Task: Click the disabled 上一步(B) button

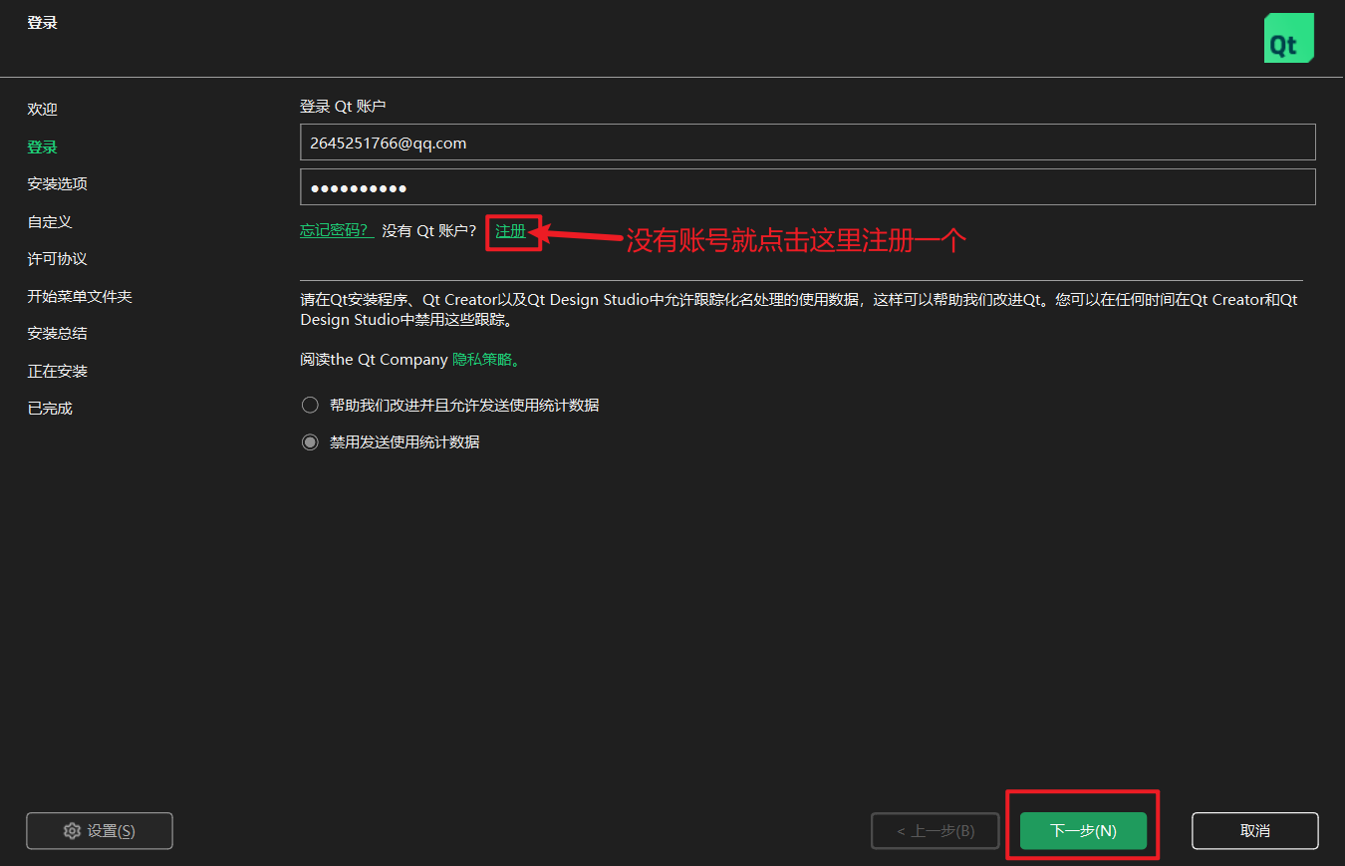Action: (x=935, y=831)
